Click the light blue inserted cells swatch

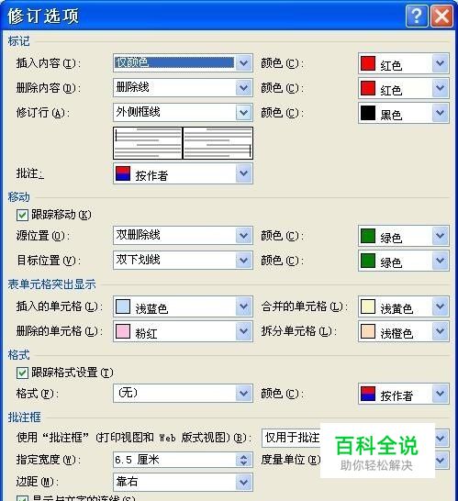(x=123, y=306)
